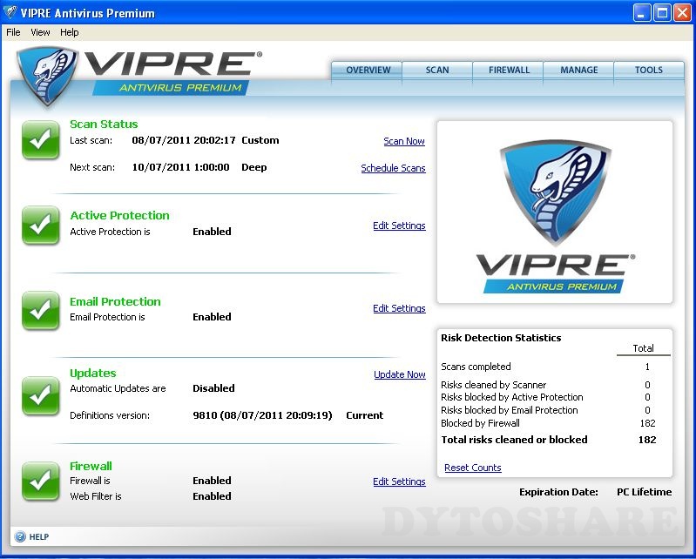Click the blue Help question mark icon
This screenshot has height=559, width=696.
coord(20,537)
